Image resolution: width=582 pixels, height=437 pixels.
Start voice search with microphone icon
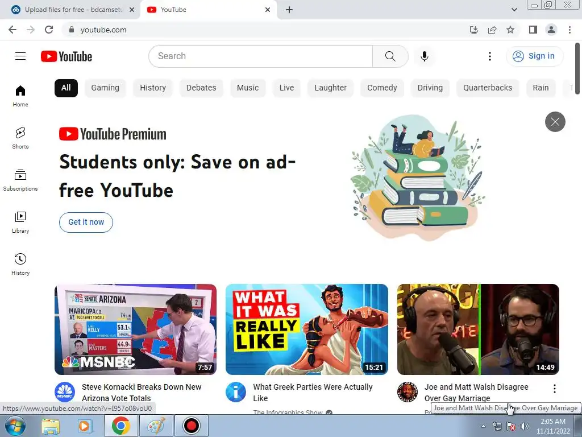424,56
